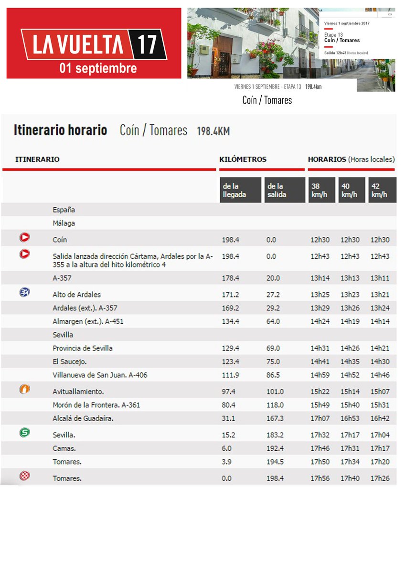Click the green sprint icon beside Sevilla
This screenshot has height=573, width=405.
24,433
